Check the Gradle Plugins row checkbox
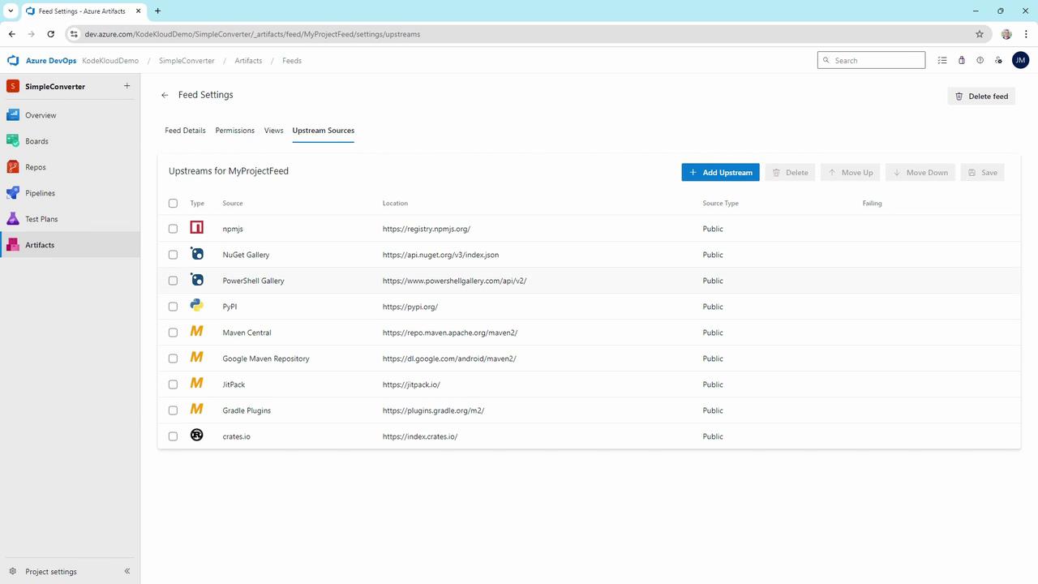Image resolution: width=1038 pixels, height=584 pixels. (x=173, y=410)
